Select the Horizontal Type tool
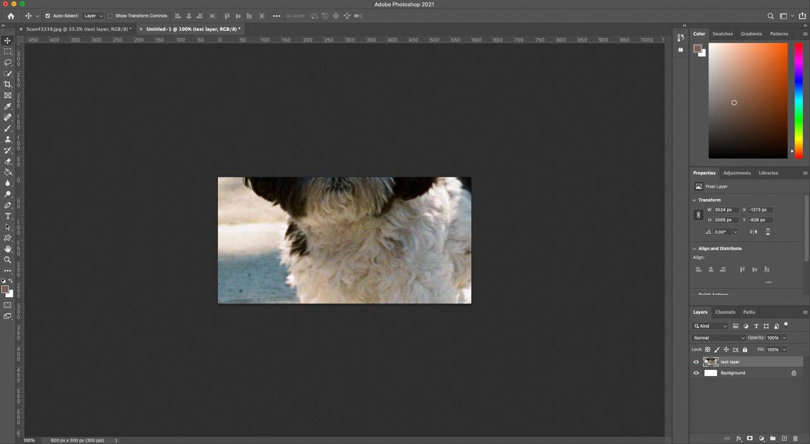The image size is (810, 444). point(7,216)
